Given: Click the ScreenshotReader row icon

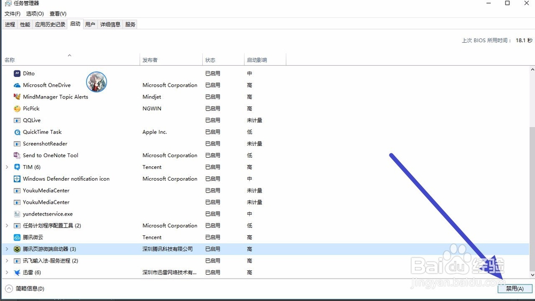Looking at the screenshot, I should [x=17, y=144].
